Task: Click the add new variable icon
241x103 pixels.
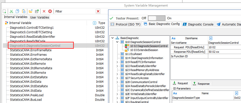Action: [4, 11]
